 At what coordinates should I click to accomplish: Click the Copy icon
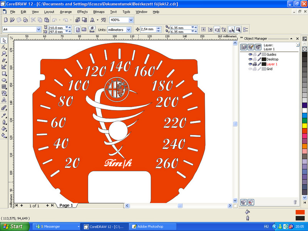pyautogui.click(x=40, y=20)
